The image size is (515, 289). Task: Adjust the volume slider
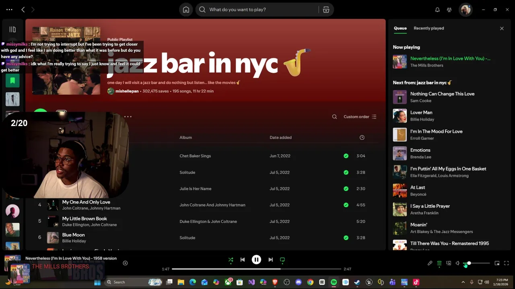tap(477, 263)
